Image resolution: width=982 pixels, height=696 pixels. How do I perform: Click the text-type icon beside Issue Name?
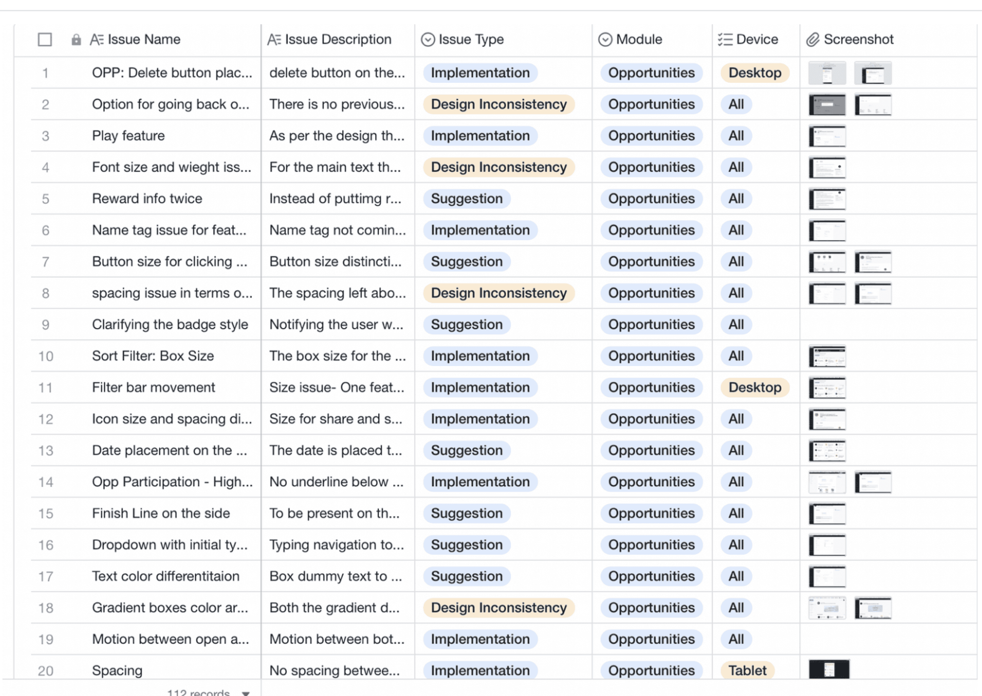point(97,40)
